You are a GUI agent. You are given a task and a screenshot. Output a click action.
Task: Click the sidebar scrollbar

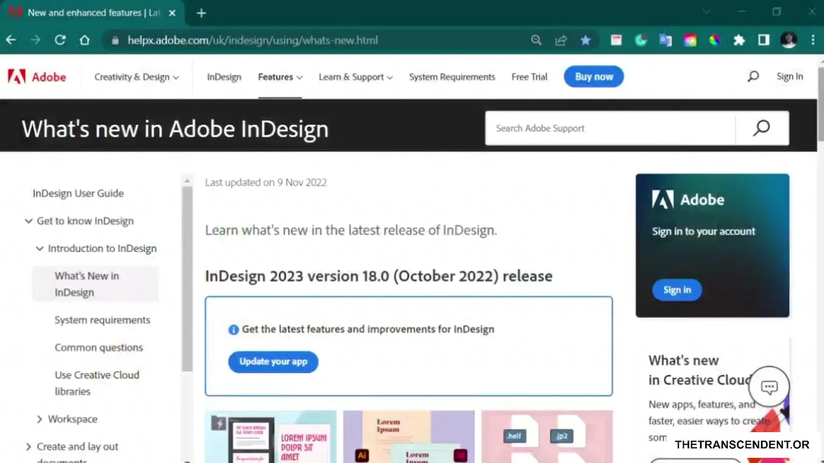click(x=187, y=279)
